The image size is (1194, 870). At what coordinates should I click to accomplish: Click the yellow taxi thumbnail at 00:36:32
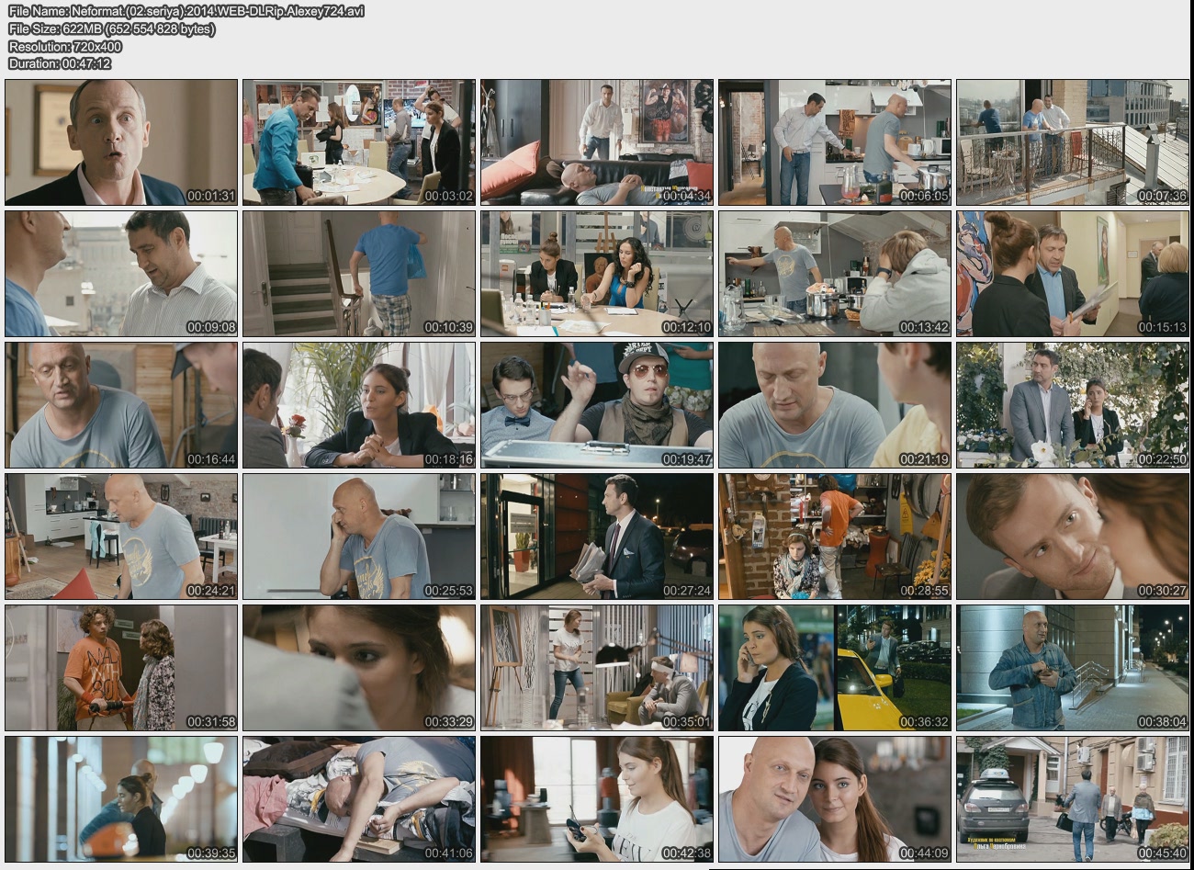point(835,668)
